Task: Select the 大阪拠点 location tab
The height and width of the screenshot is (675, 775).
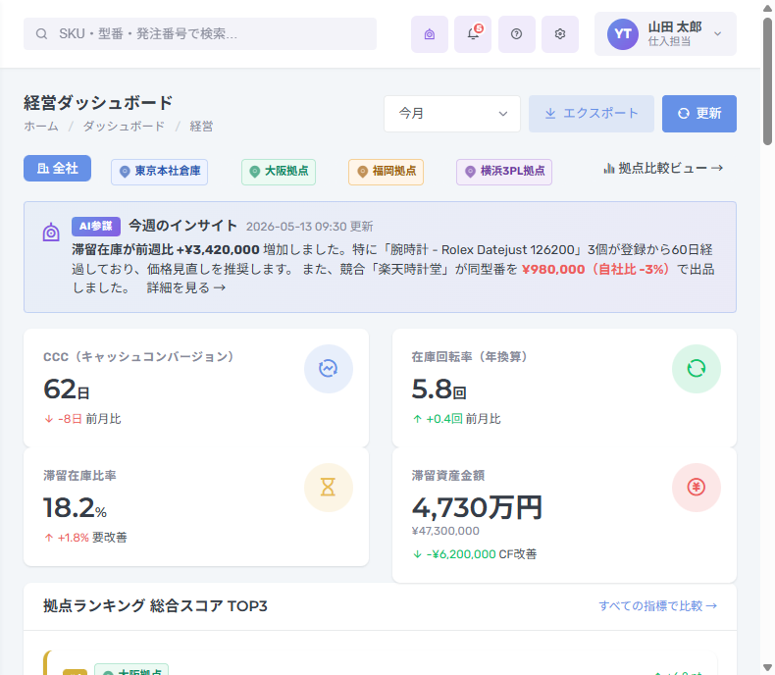Action: [x=279, y=172]
